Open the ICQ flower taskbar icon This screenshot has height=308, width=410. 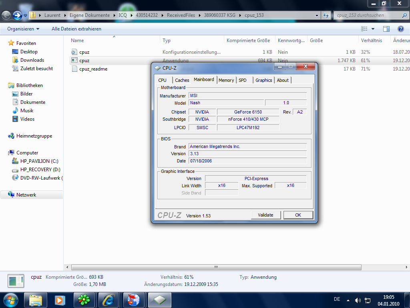pos(84,300)
